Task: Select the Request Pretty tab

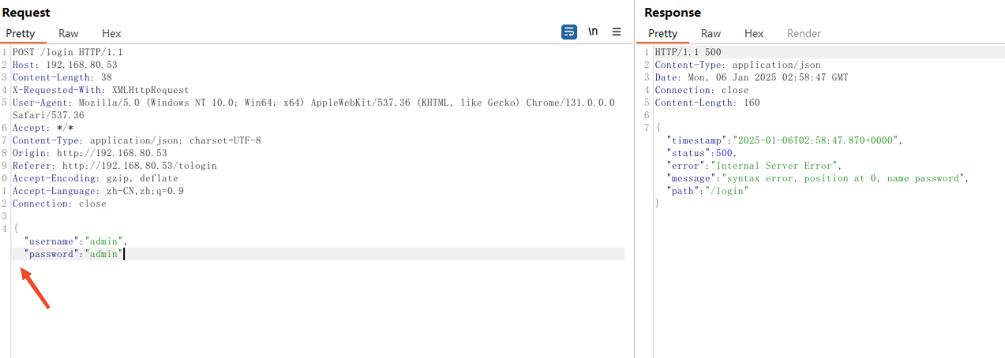Action: coord(21,33)
